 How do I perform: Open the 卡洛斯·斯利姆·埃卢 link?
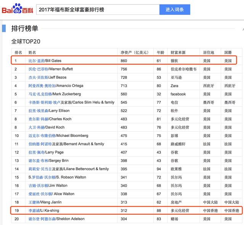pyautogui.click(x=44, y=102)
